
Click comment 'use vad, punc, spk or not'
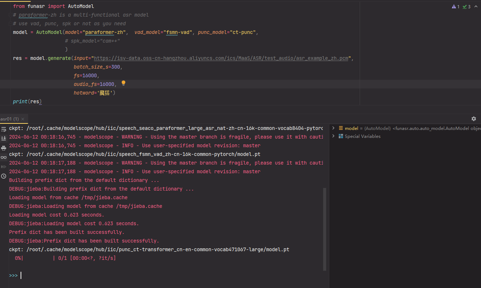[x=69, y=23]
